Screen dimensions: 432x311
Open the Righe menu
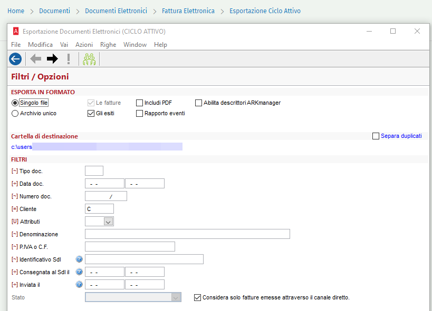click(x=108, y=45)
